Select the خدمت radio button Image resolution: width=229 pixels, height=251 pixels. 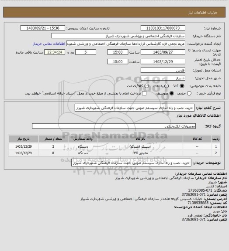167,86
